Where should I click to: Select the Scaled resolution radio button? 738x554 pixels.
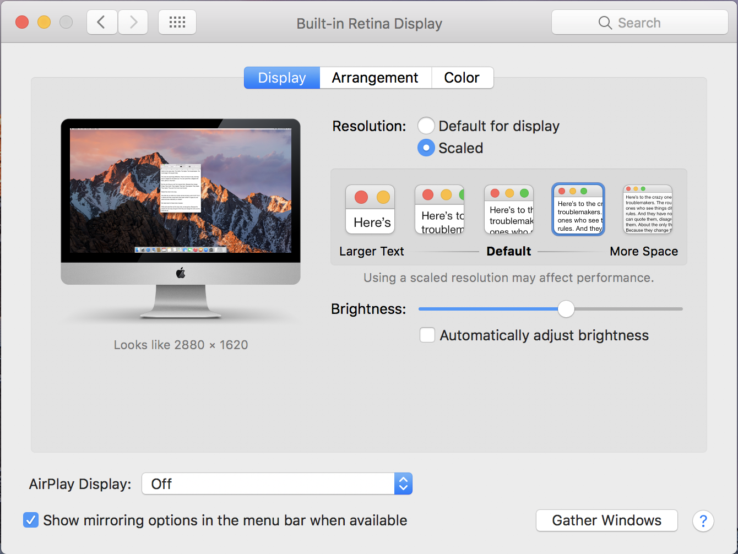(426, 148)
